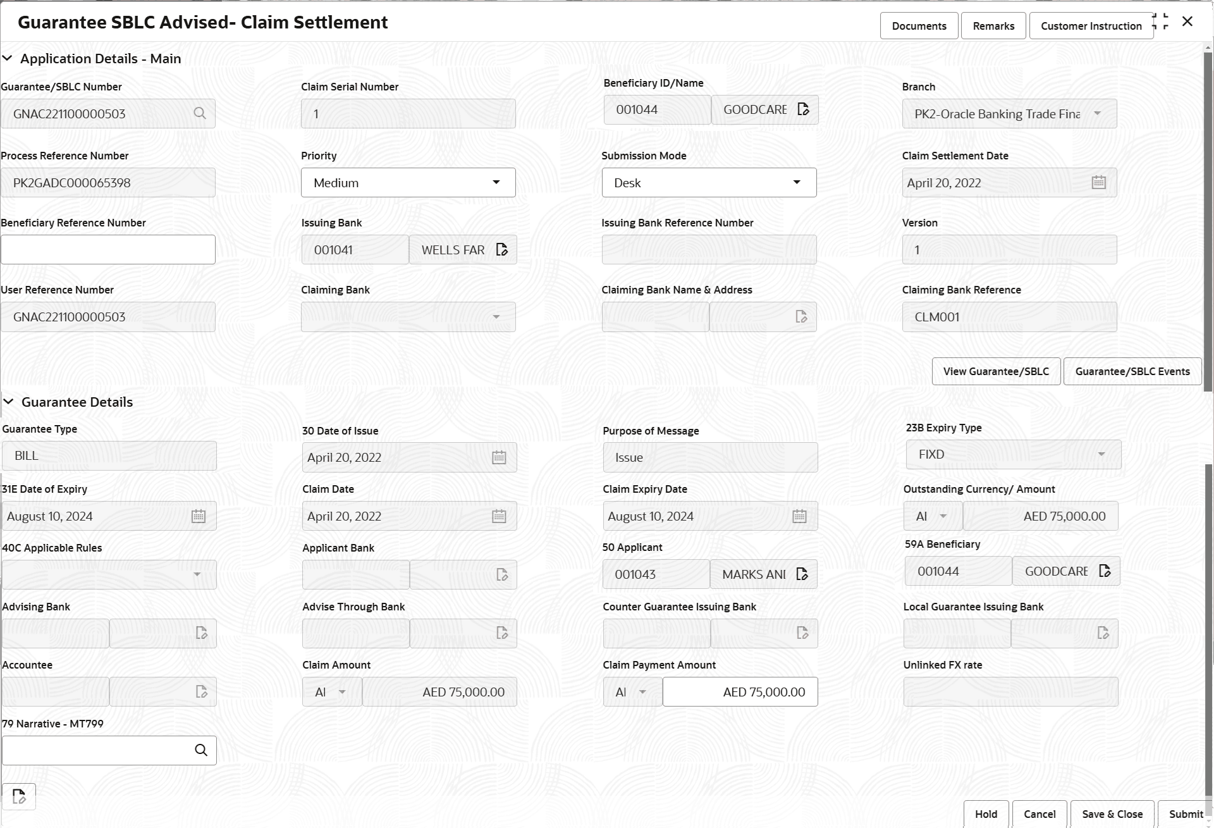Open 59A Beneficiary details icon
Image resolution: width=1214 pixels, height=828 pixels.
click(1104, 571)
